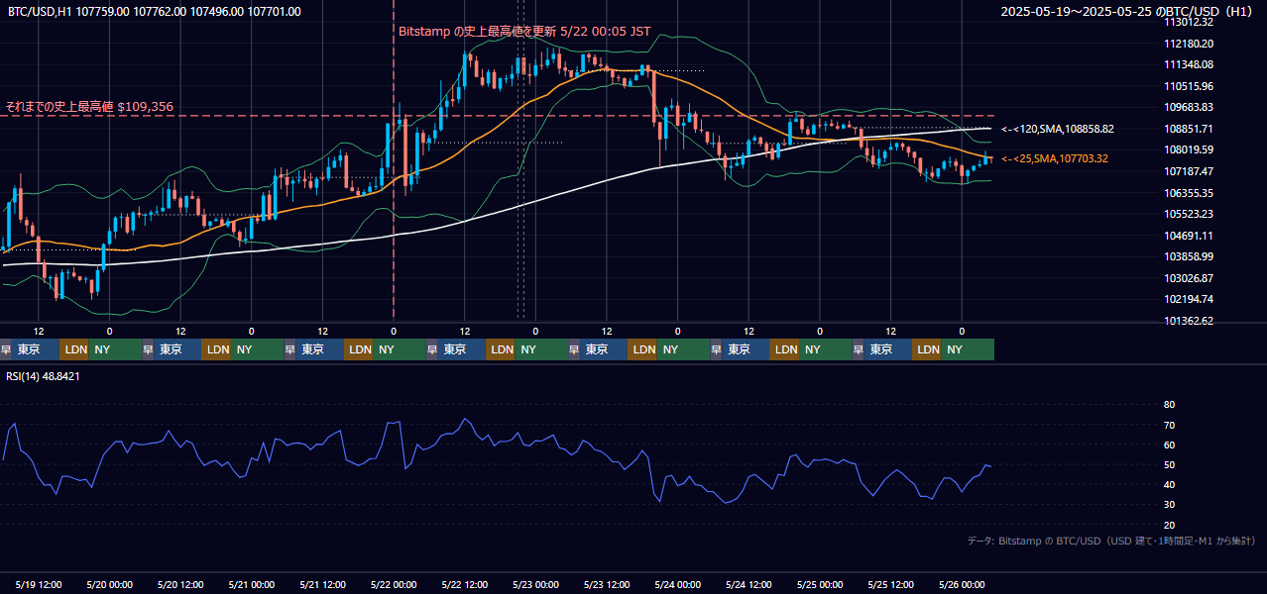Click the 5/24 00:00 time axis label
1267x594 pixels.
677,585
